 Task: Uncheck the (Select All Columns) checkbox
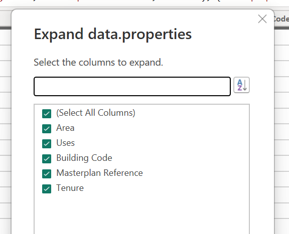pos(47,114)
